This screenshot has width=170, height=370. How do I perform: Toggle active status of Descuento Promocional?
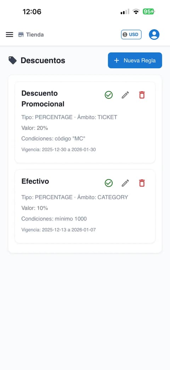coord(108,95)
